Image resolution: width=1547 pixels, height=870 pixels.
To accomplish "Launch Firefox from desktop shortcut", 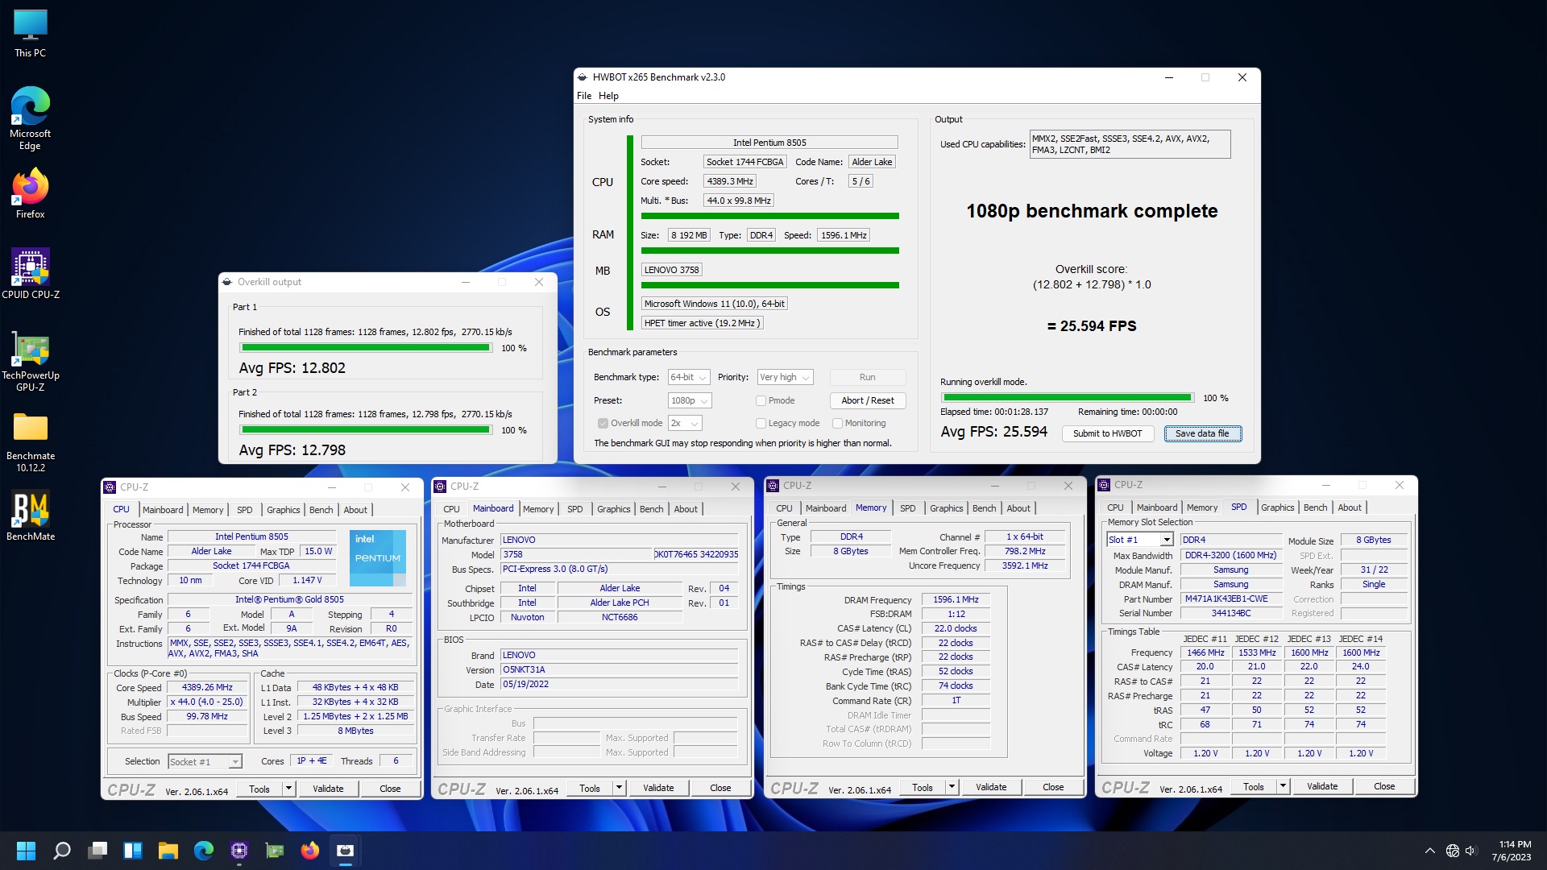I will [x=31, y=193].
